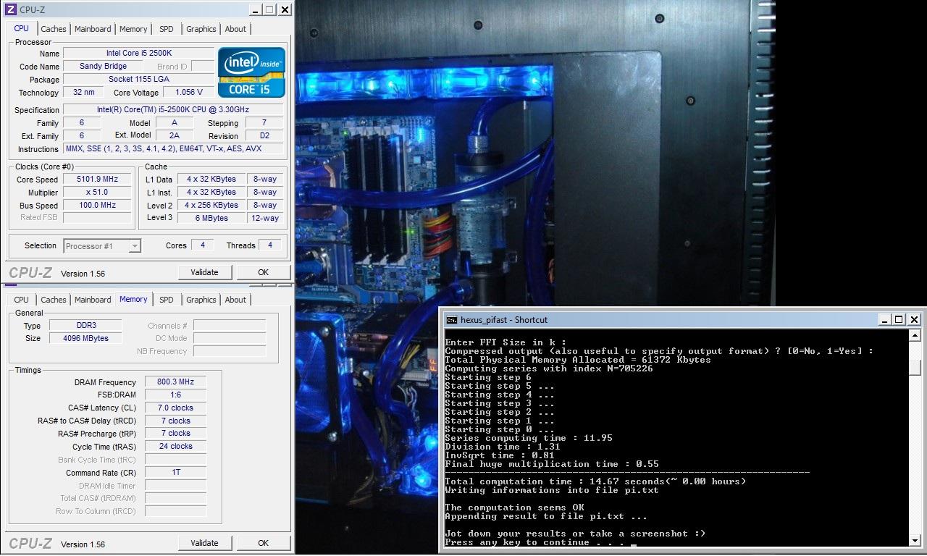Open the Memory tab in upper CPU-Z window
The height and width of the screenshot is (556, 927).
(133, 29)
